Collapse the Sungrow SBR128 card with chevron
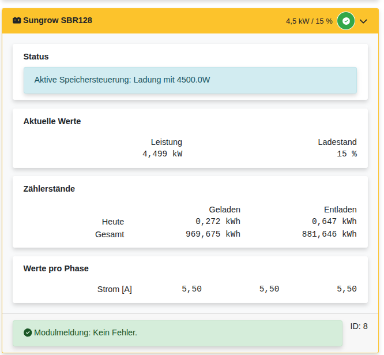The image size is (384, 355). coord(363,21)
